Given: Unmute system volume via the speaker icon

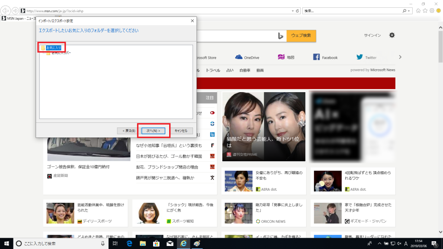Looking at the screenshot, I should point(399,243).
